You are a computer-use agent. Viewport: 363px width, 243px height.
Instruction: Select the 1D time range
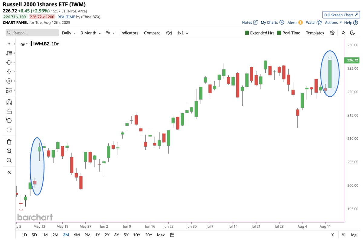[24, 235]
